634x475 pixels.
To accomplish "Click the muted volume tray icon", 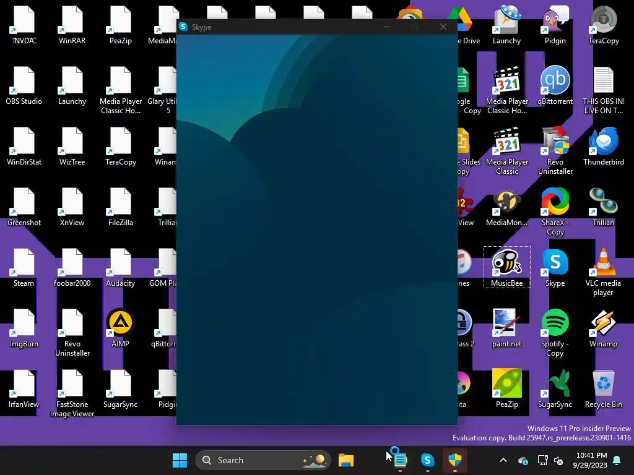I will 558,460.
